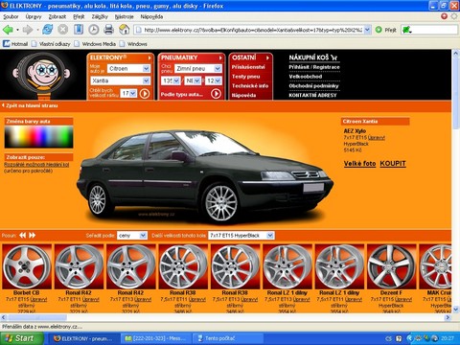This screenshot has width=460, height=345.
Task: Open the Xantia model dropdown
Action: (x=121, y=80)
